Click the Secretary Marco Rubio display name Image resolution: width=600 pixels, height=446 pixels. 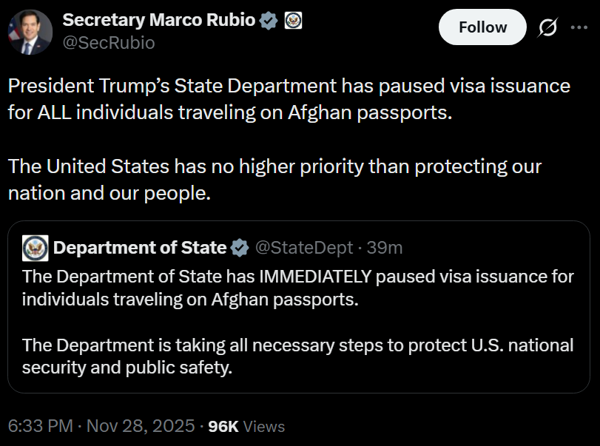[x=159, y=21]
